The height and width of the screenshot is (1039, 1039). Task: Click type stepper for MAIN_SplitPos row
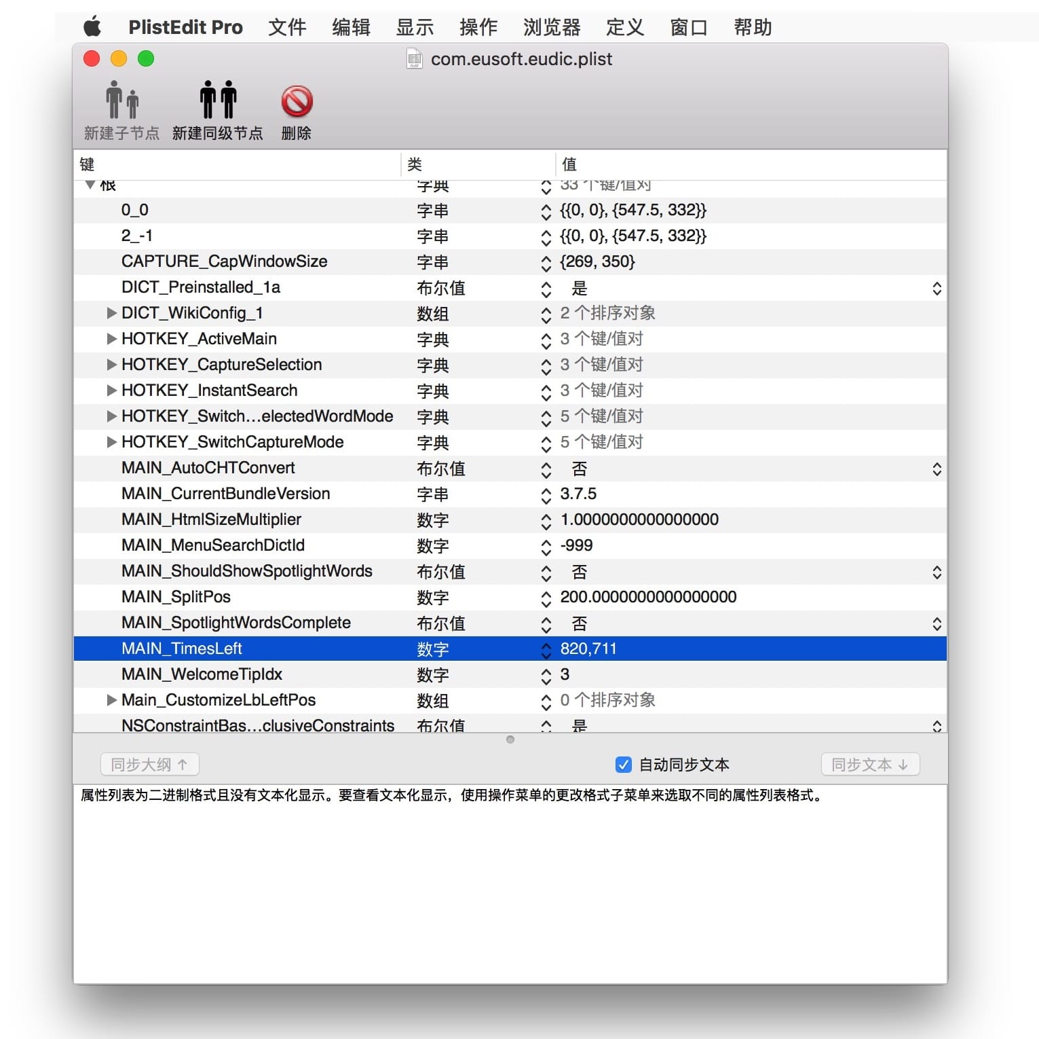[546, 598]
